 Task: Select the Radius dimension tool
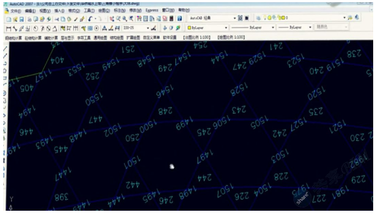[x=36, y=28]
